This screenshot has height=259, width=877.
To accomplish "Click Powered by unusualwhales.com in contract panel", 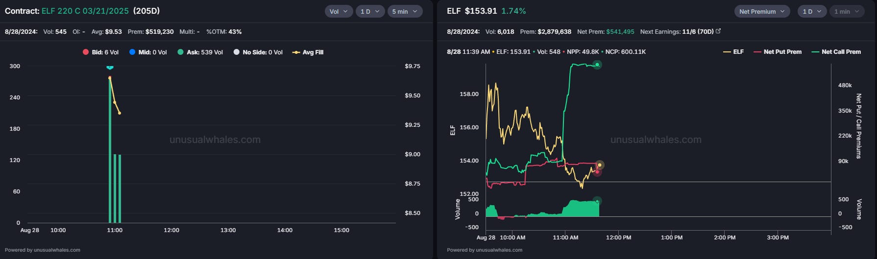I will tap(43, 250).
